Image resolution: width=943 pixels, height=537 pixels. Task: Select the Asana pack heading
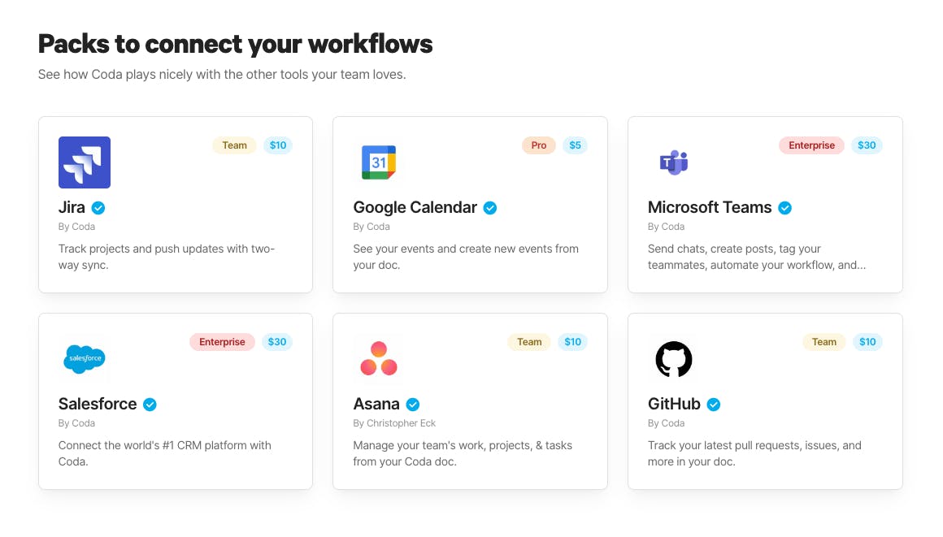coord(376,404)
